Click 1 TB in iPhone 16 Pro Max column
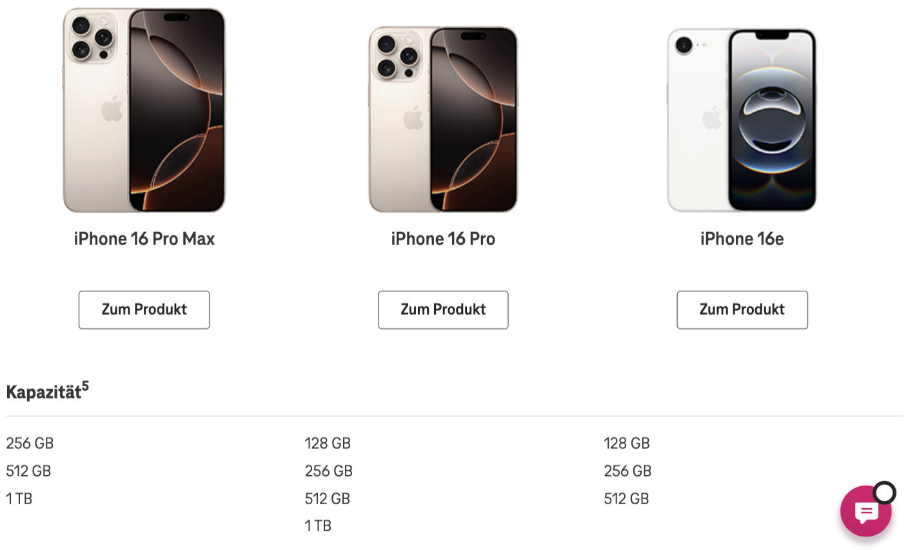This screenshot has height=550, width=908. tap(19, 498)
